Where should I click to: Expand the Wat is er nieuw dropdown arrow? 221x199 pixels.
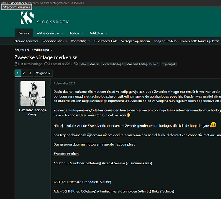pos(63,33)
